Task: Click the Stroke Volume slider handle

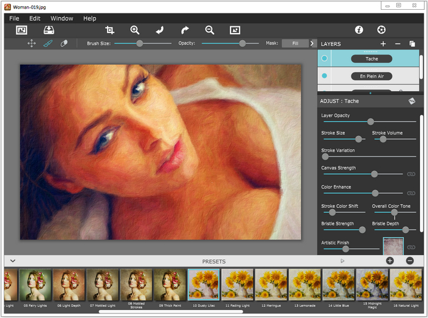Action: pos(383,139)
